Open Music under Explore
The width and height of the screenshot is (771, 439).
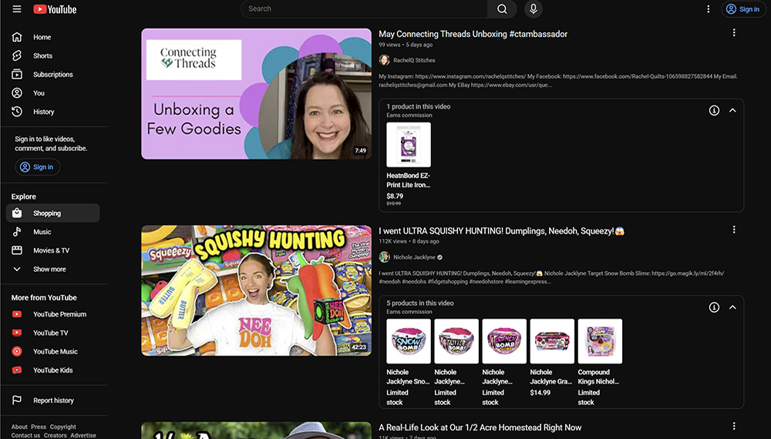click(x=52, y=232)
